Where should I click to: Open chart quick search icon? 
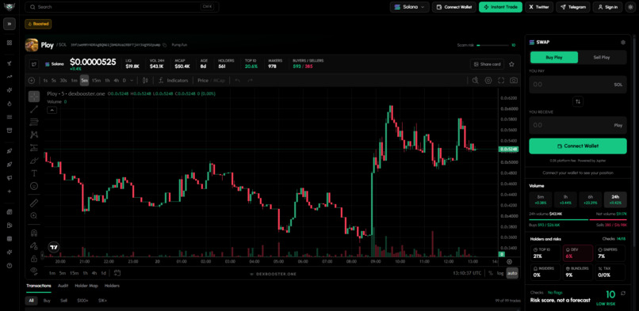(x=475, y=81)
